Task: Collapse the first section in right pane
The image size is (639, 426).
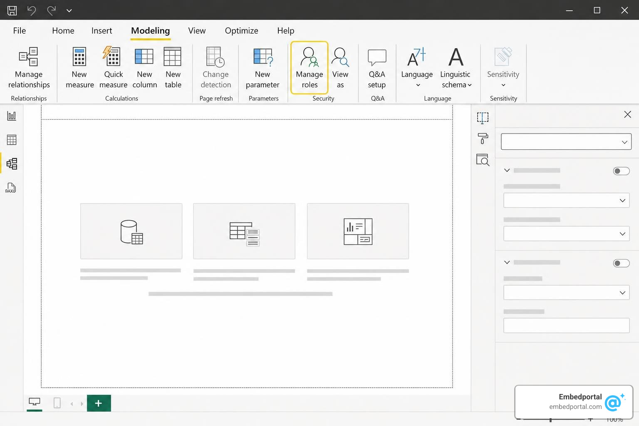Action: (507, 170)
